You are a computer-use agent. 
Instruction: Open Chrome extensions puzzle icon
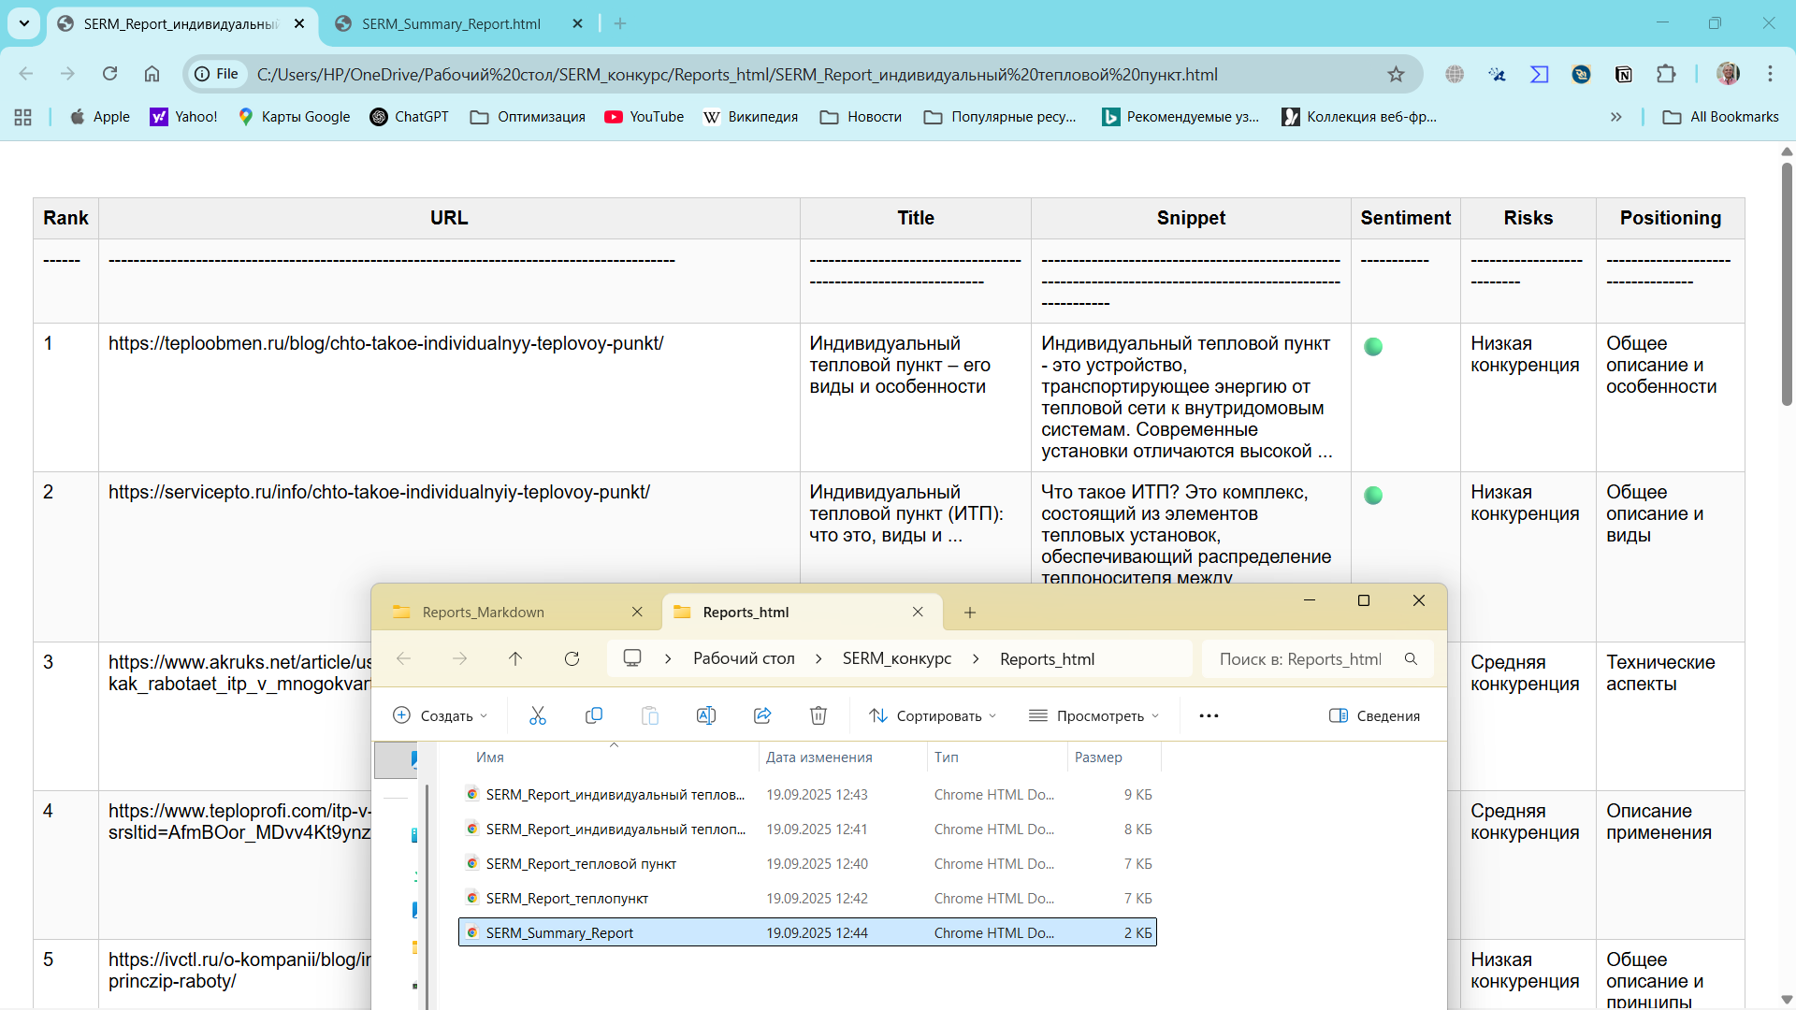click(x=1666, y=74)
